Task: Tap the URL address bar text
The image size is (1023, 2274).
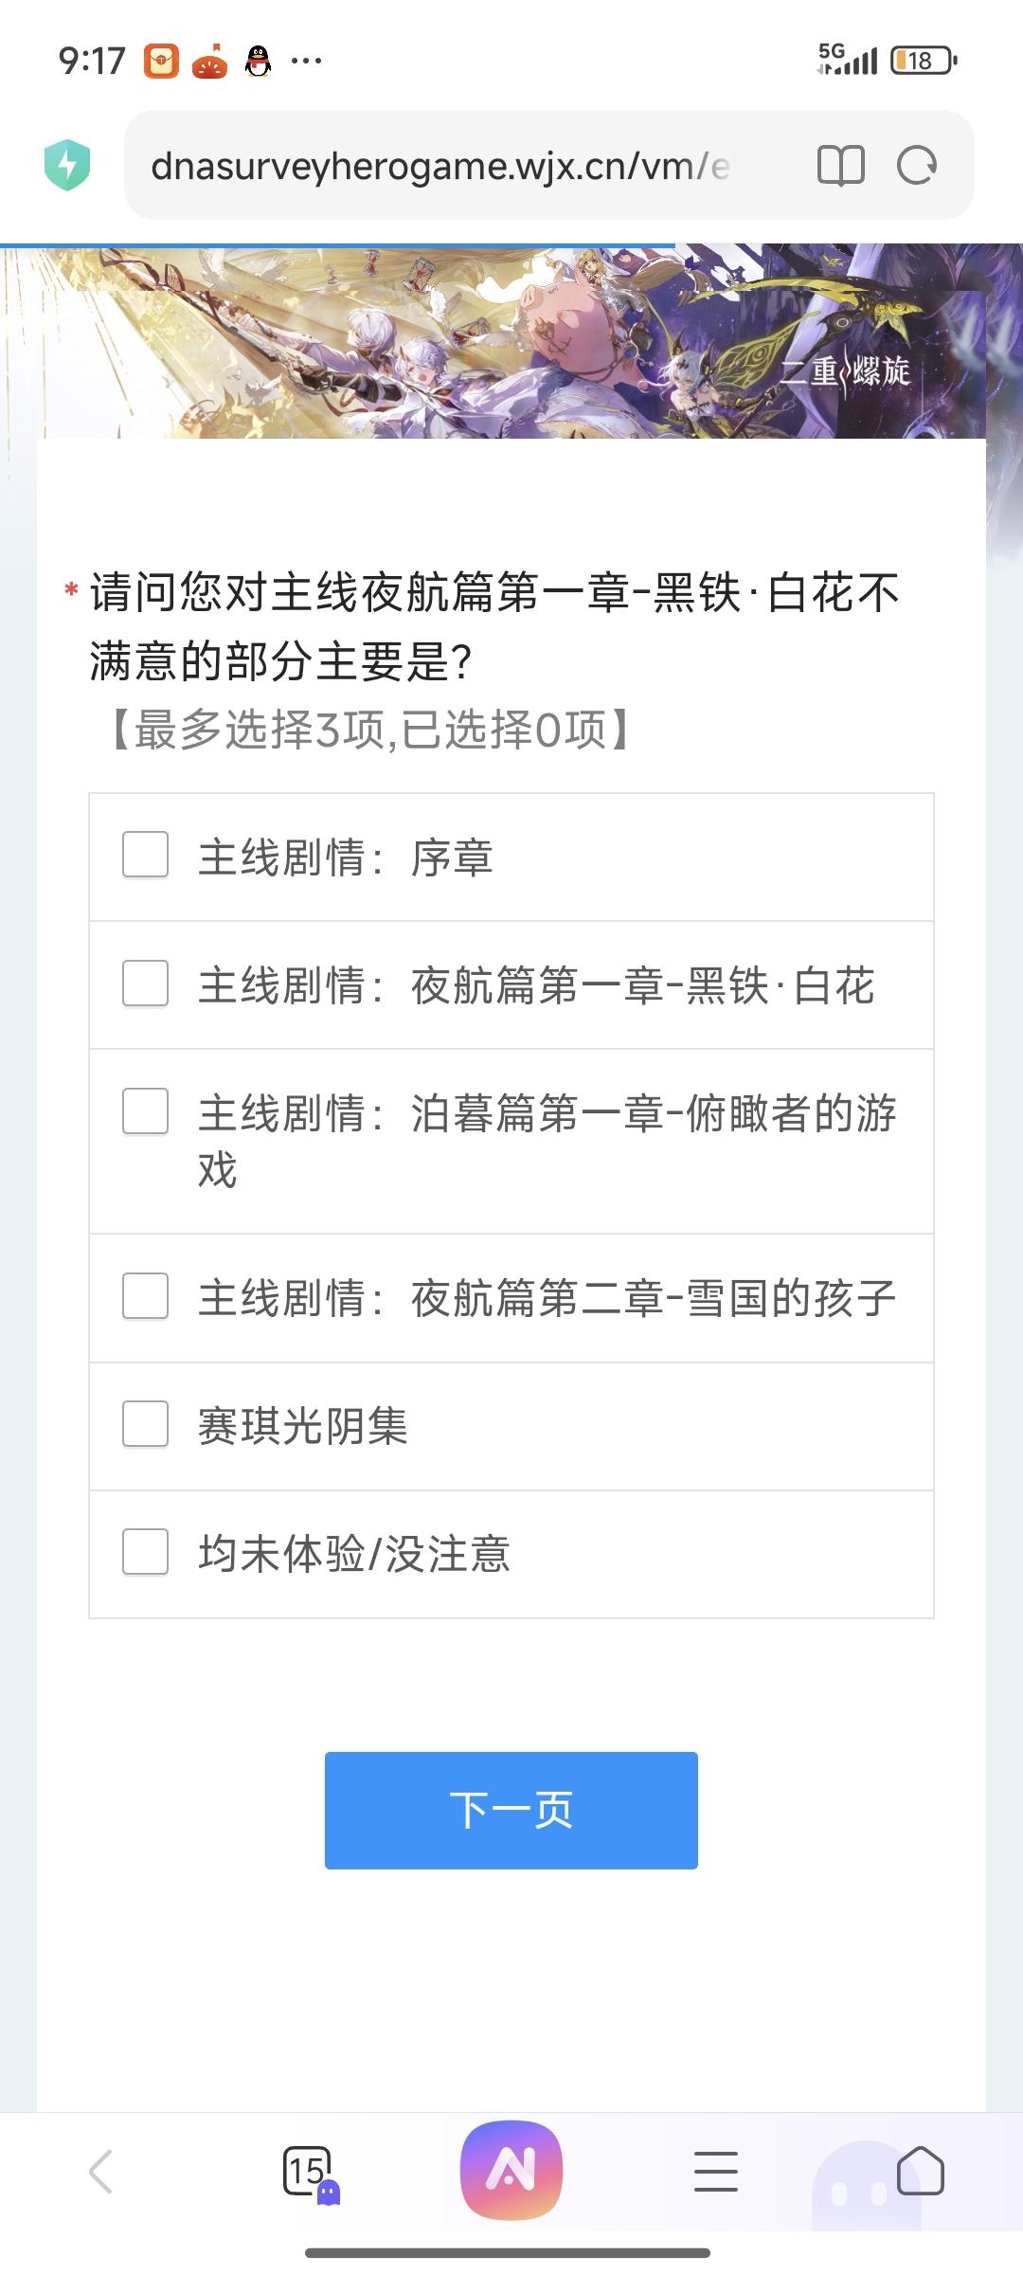Action: pos(440,166)
